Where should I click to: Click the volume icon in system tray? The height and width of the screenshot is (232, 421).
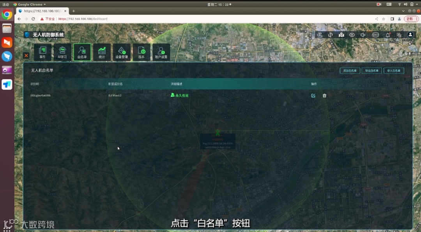pos(405,4)
